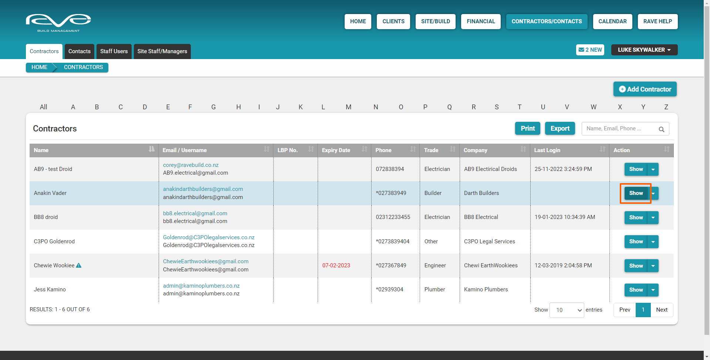Expand Show dropdown arrow for AB9 - test Droid
Image resolution: width=710 pixels, height=360 pixels.
pos(653,169)
